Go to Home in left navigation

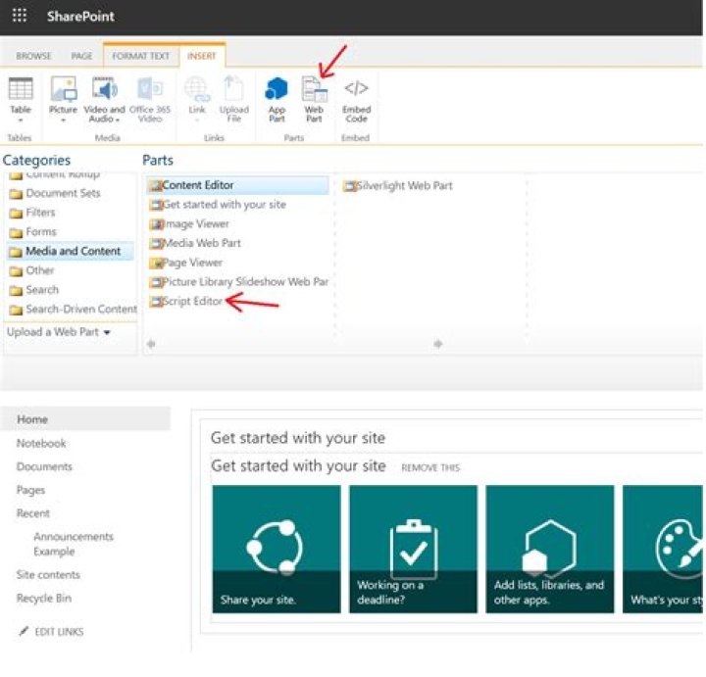(85, 419)
